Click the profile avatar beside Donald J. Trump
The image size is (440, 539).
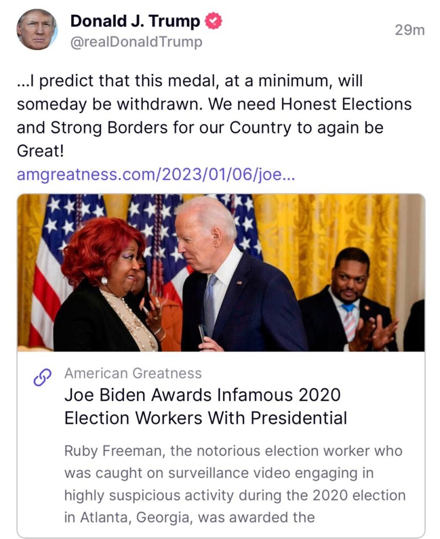pos(37,30)
